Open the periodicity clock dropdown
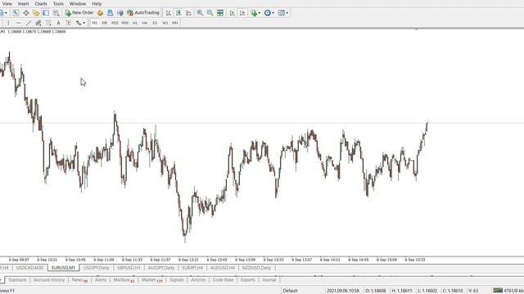The image size is (524, 294). [269, 13]
